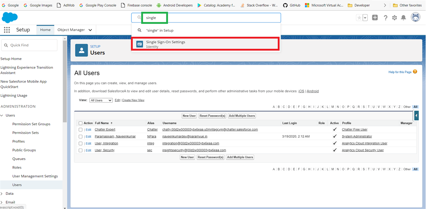The width and height of the screenshot is (427, 209).
Task: Click the Quick Find search field
Action: [x=30, y=45]
